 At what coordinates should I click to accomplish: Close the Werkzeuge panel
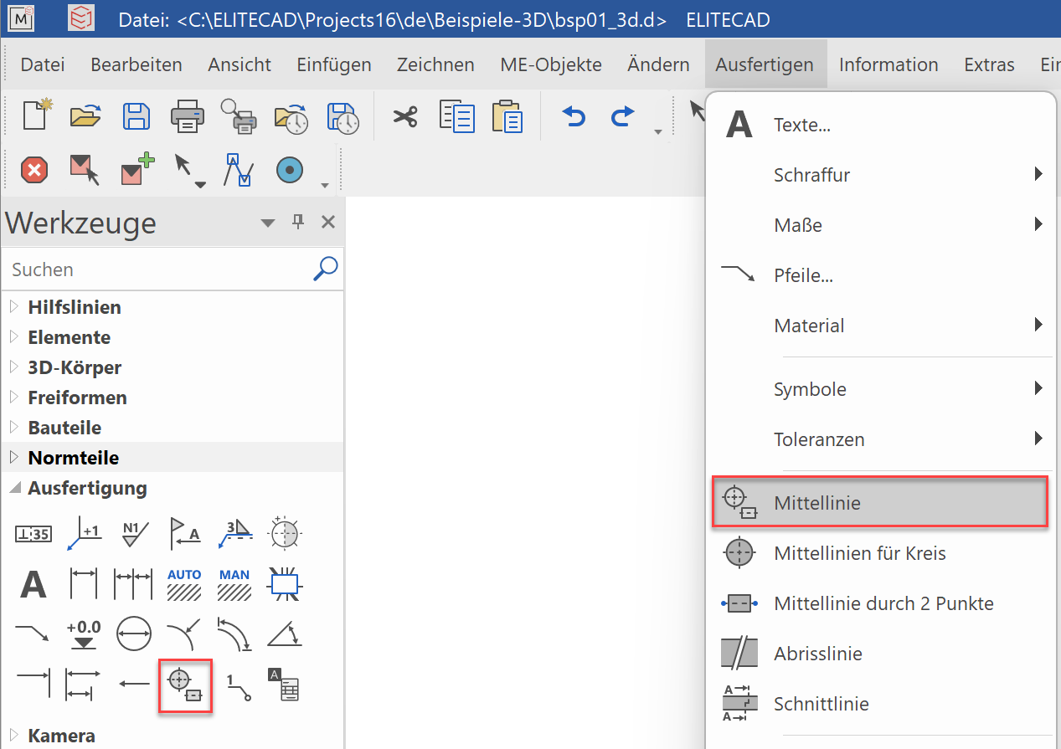pyautogui.click(x=328, y=222)
